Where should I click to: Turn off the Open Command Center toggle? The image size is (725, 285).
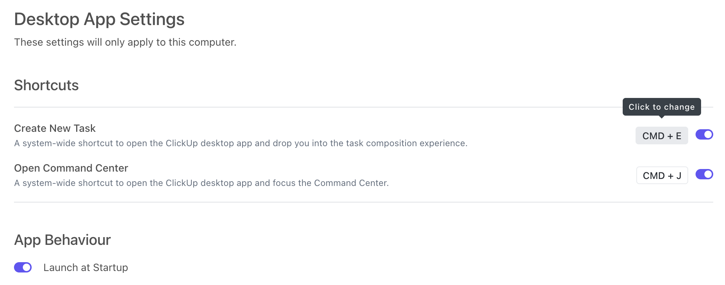click(x=704, y=175)
